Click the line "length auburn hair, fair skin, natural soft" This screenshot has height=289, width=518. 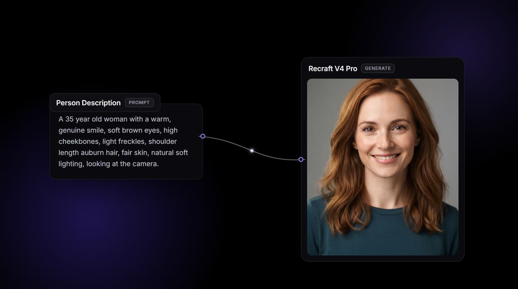click(x=123, y=153)
